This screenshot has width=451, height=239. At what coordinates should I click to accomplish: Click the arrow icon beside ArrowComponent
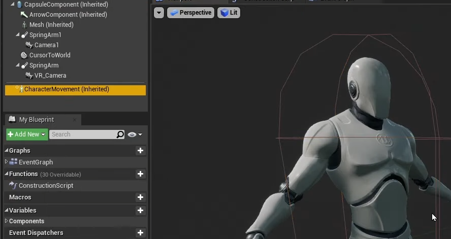[24, 14]
